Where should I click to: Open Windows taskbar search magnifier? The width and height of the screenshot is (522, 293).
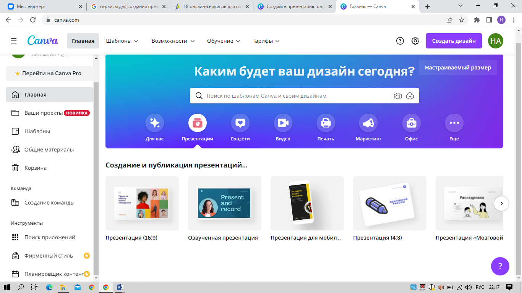(21, 287)
